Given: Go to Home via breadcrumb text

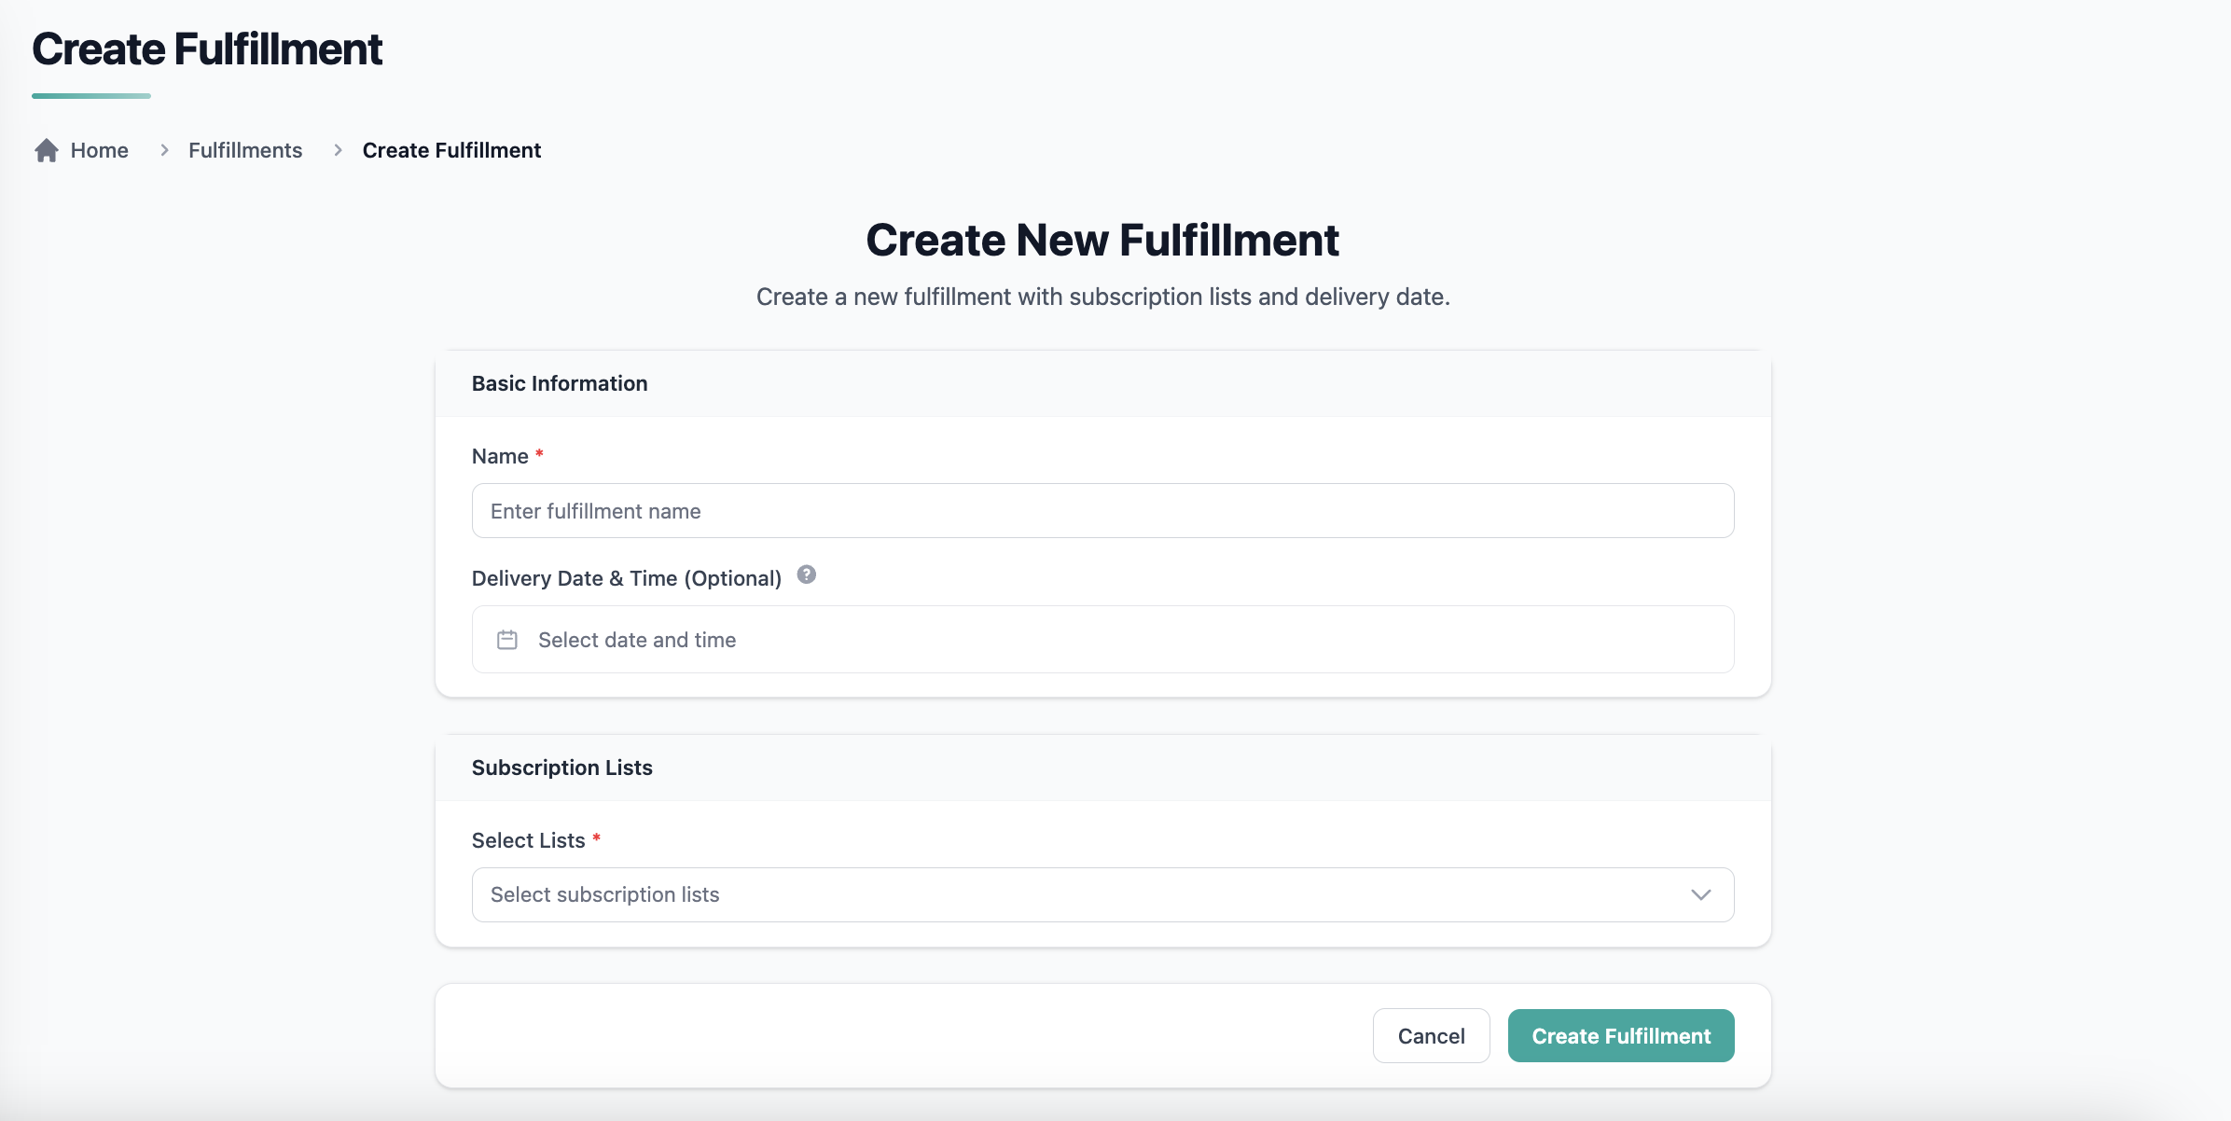Looking at the screenshot, I should pyautogui.click(x=100, y=150).
